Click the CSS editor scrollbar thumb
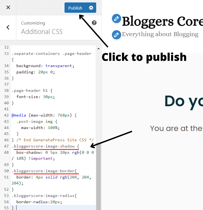The width and height of the screenshot is (203, 210). pos(98,176)
